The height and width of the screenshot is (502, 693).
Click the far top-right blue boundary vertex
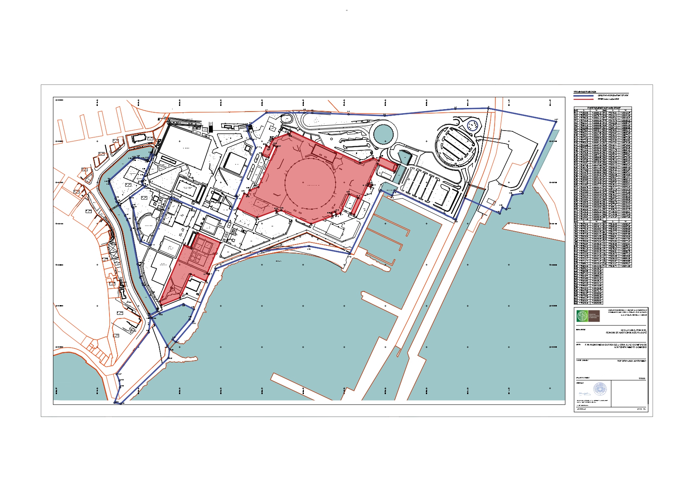click(x=556, y=121)
